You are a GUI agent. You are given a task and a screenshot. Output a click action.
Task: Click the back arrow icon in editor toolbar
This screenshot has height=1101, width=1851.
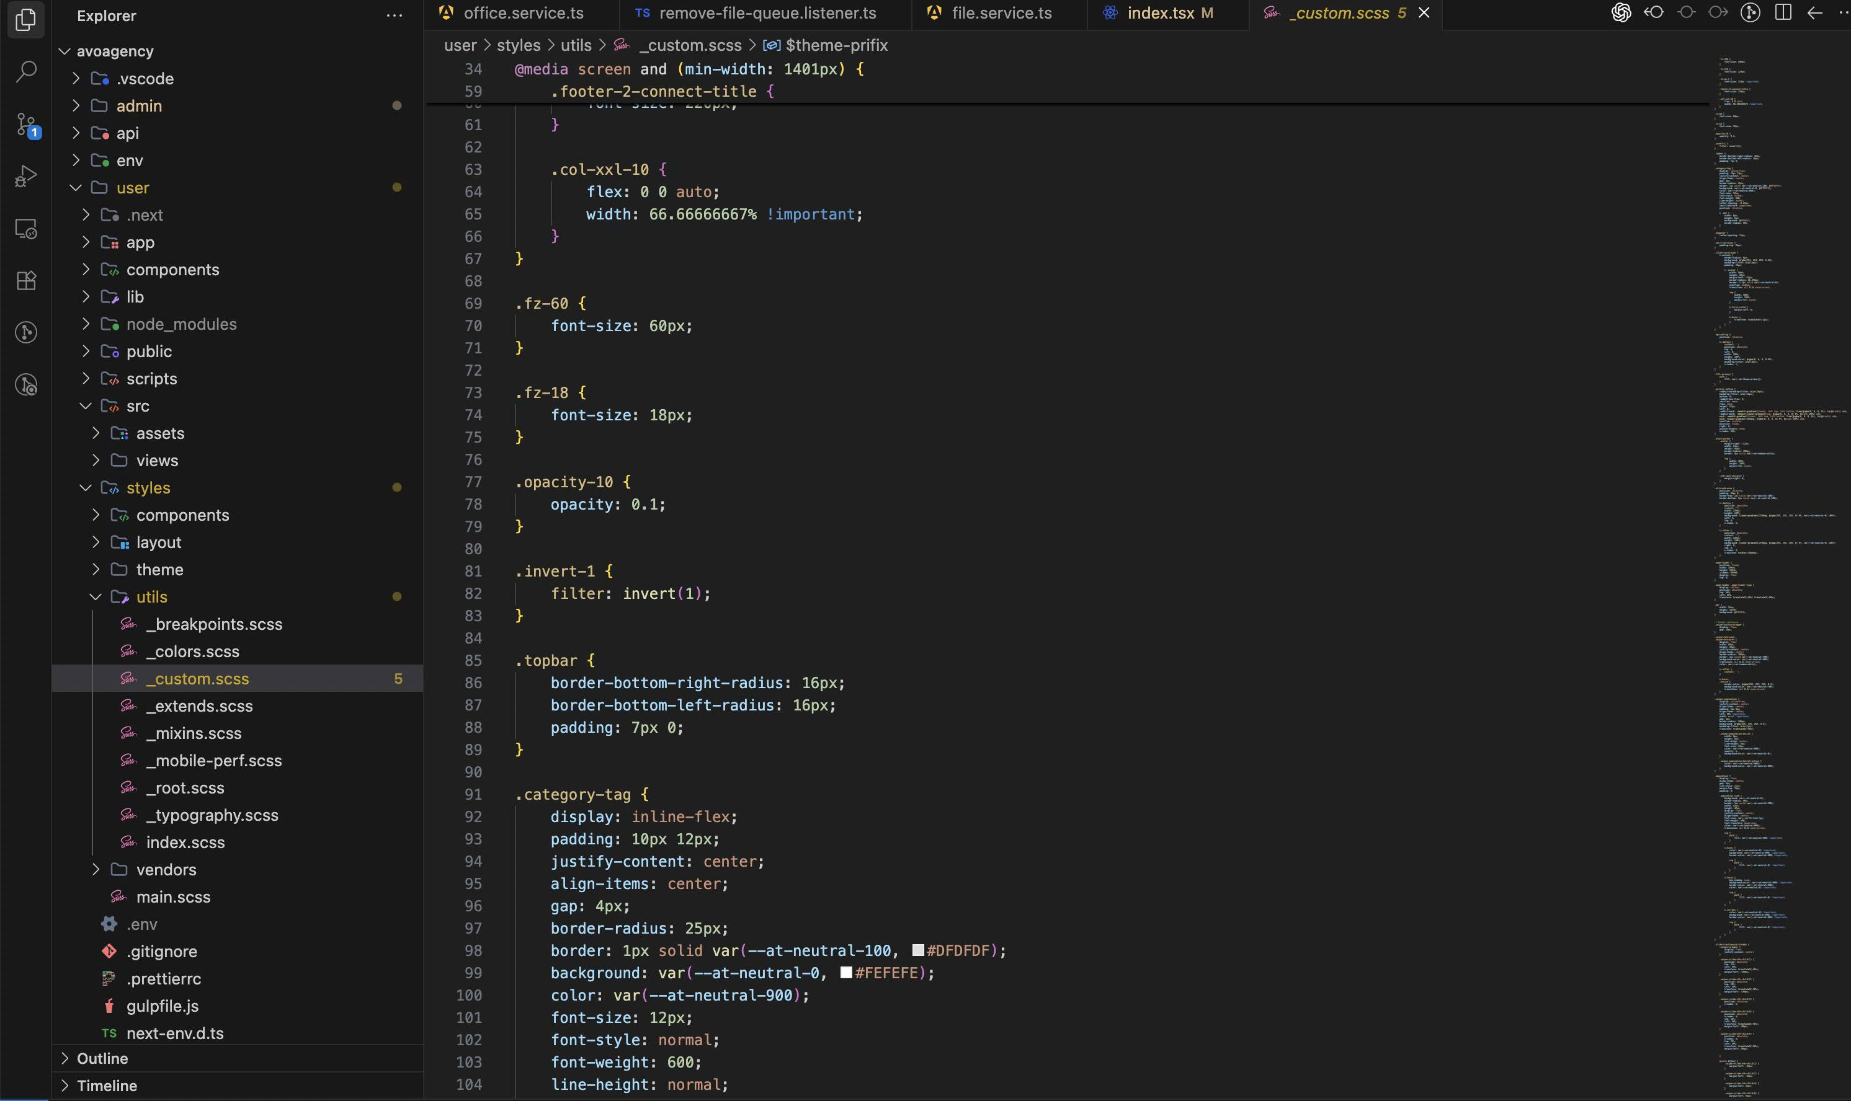pyautogui.click(x=1814, y=12)
